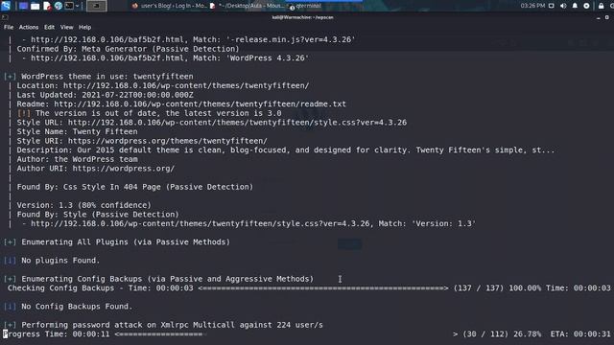Click 'Author: the WordPress team' text
This screenshot has height=345, width=614.
(x=77, y=159)
